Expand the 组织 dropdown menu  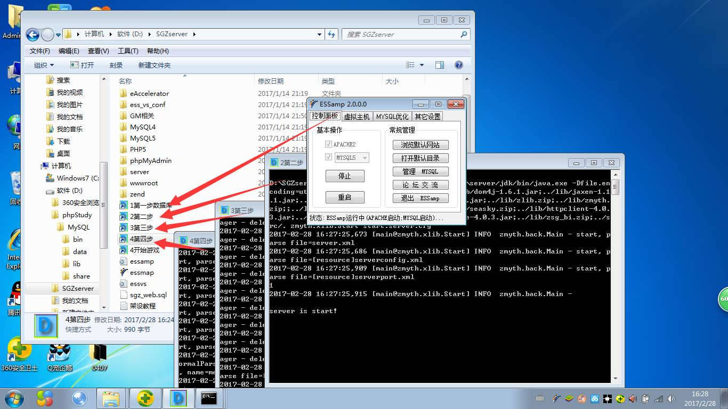click(x=44, y=65)
